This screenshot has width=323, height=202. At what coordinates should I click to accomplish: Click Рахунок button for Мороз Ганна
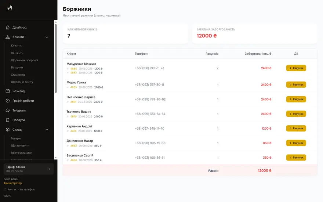pyautogui.click(x=296, y=85)
